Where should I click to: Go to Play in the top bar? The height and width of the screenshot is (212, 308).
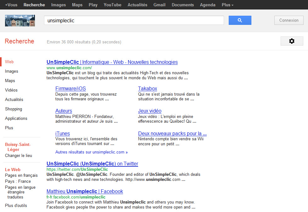coord(93,5)
